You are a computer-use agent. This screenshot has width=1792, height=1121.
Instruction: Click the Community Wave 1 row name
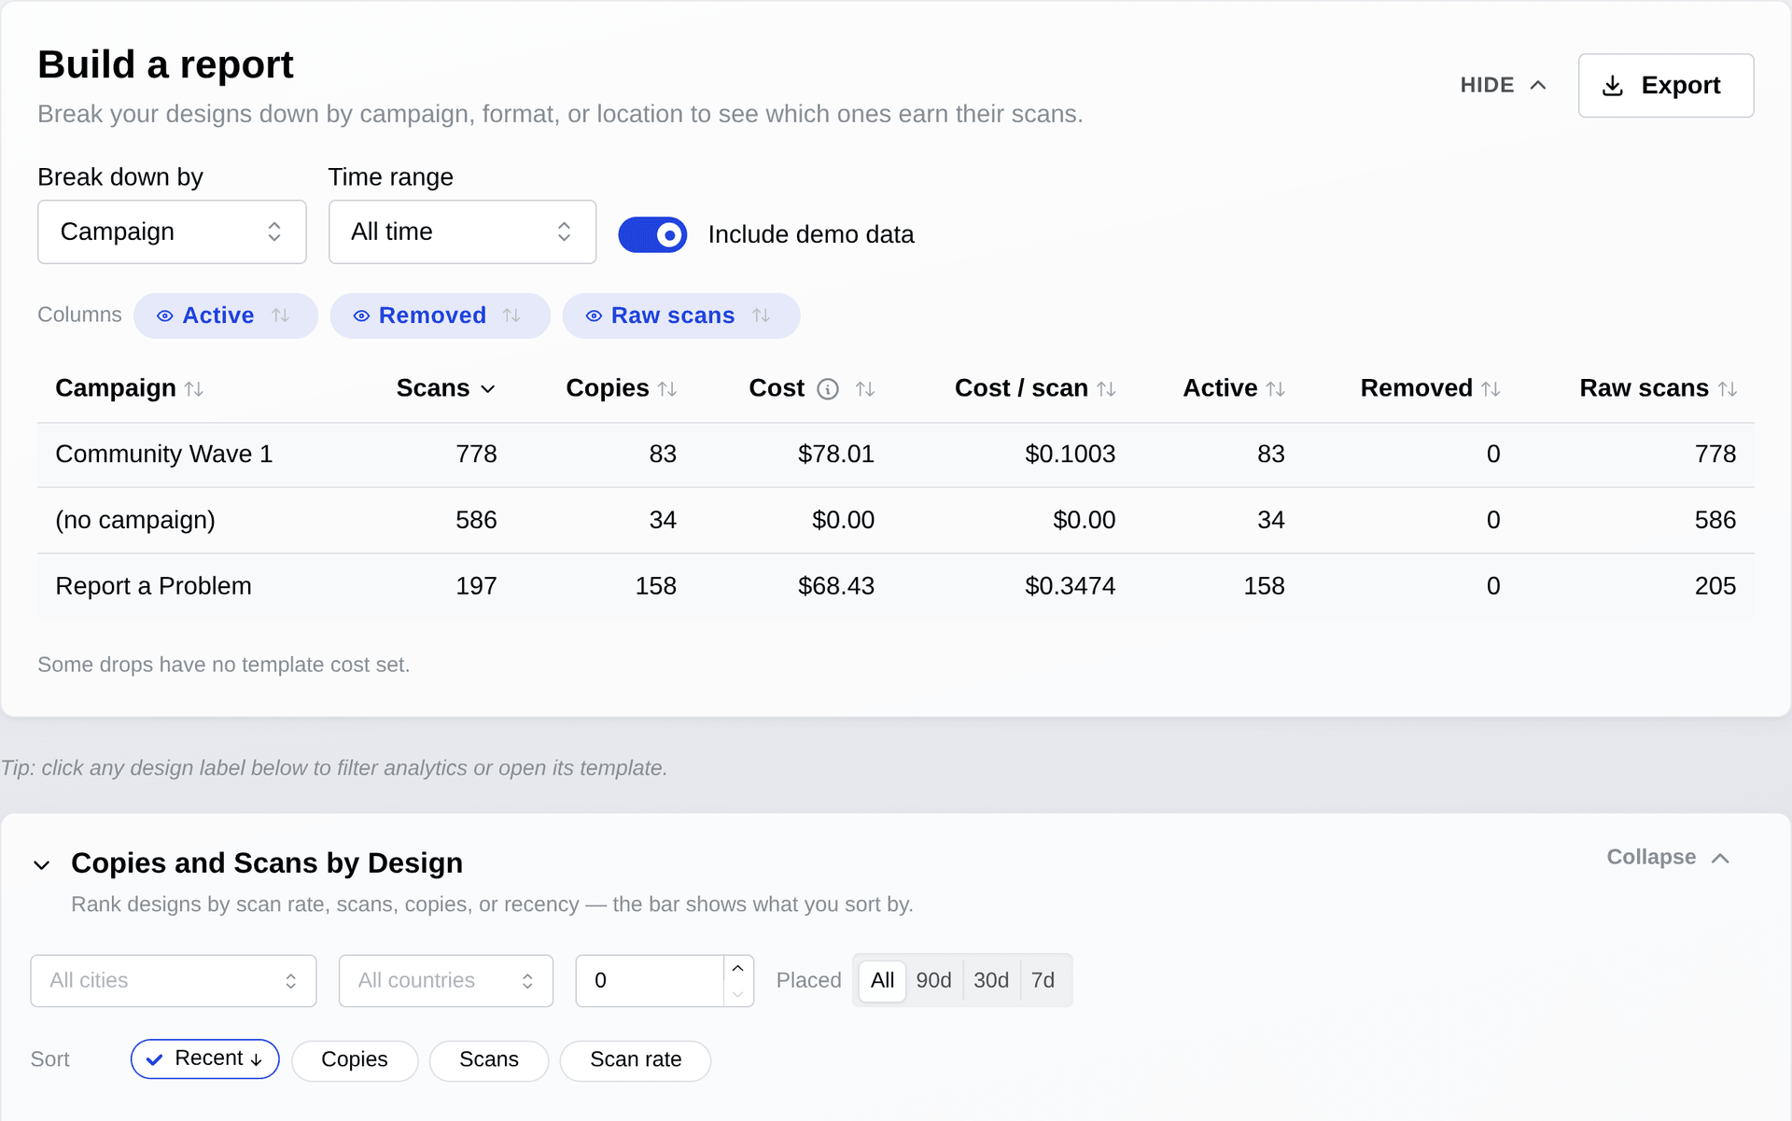pos(164,454)
